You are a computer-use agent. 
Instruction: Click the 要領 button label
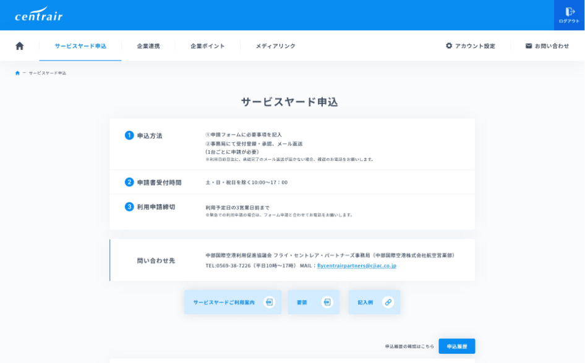tap(302, 302)
